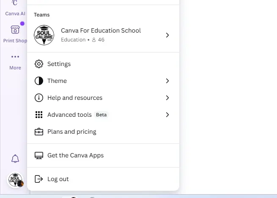Click the More three-dots sidebar icon
The width and height of the screenshot is (277, 198).
[x=15, y=57]
